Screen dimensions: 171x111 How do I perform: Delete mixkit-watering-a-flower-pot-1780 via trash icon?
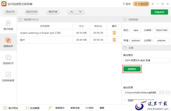pos(114,33)
